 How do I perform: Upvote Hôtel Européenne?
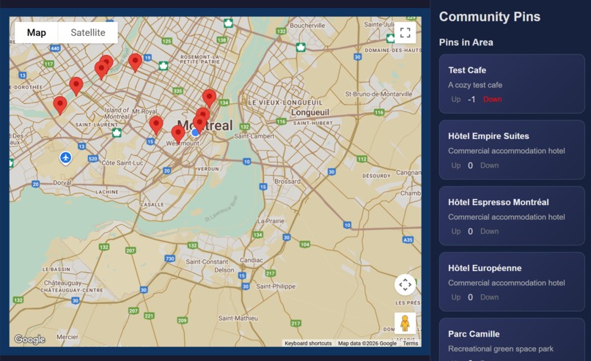pyautogui.click(x=456, y=297)
